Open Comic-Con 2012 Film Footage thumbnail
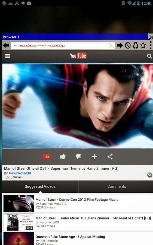153x245 pixels. click(19, 203)
